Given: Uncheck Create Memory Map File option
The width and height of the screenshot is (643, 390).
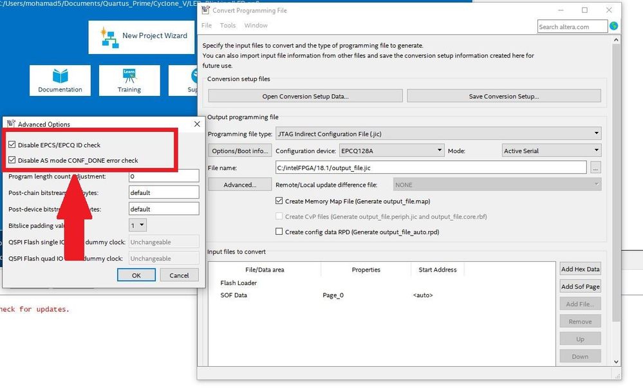Looking at the screenshot, I should pyautogui.click(x=279, y=201).
